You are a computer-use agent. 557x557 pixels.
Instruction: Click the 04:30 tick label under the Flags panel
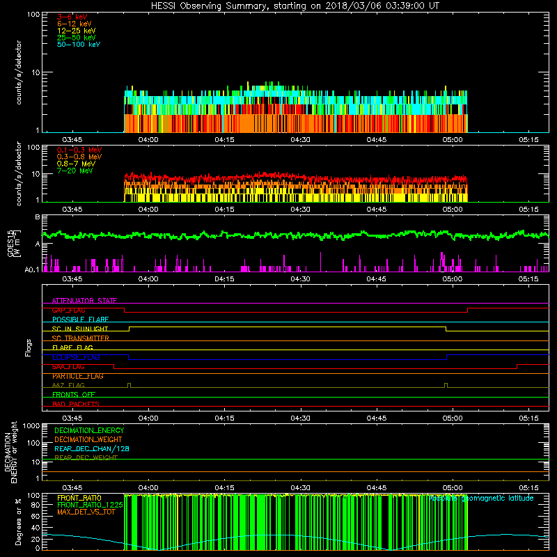point(301,418)
